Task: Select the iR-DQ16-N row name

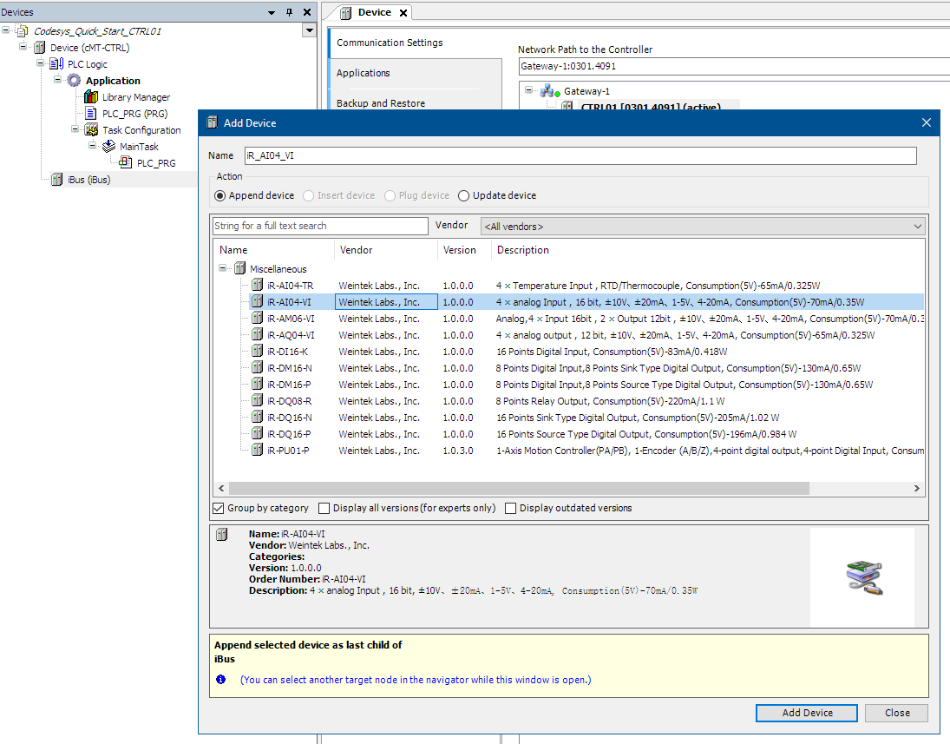Action: pyautogui.click(x=290, y=418)
